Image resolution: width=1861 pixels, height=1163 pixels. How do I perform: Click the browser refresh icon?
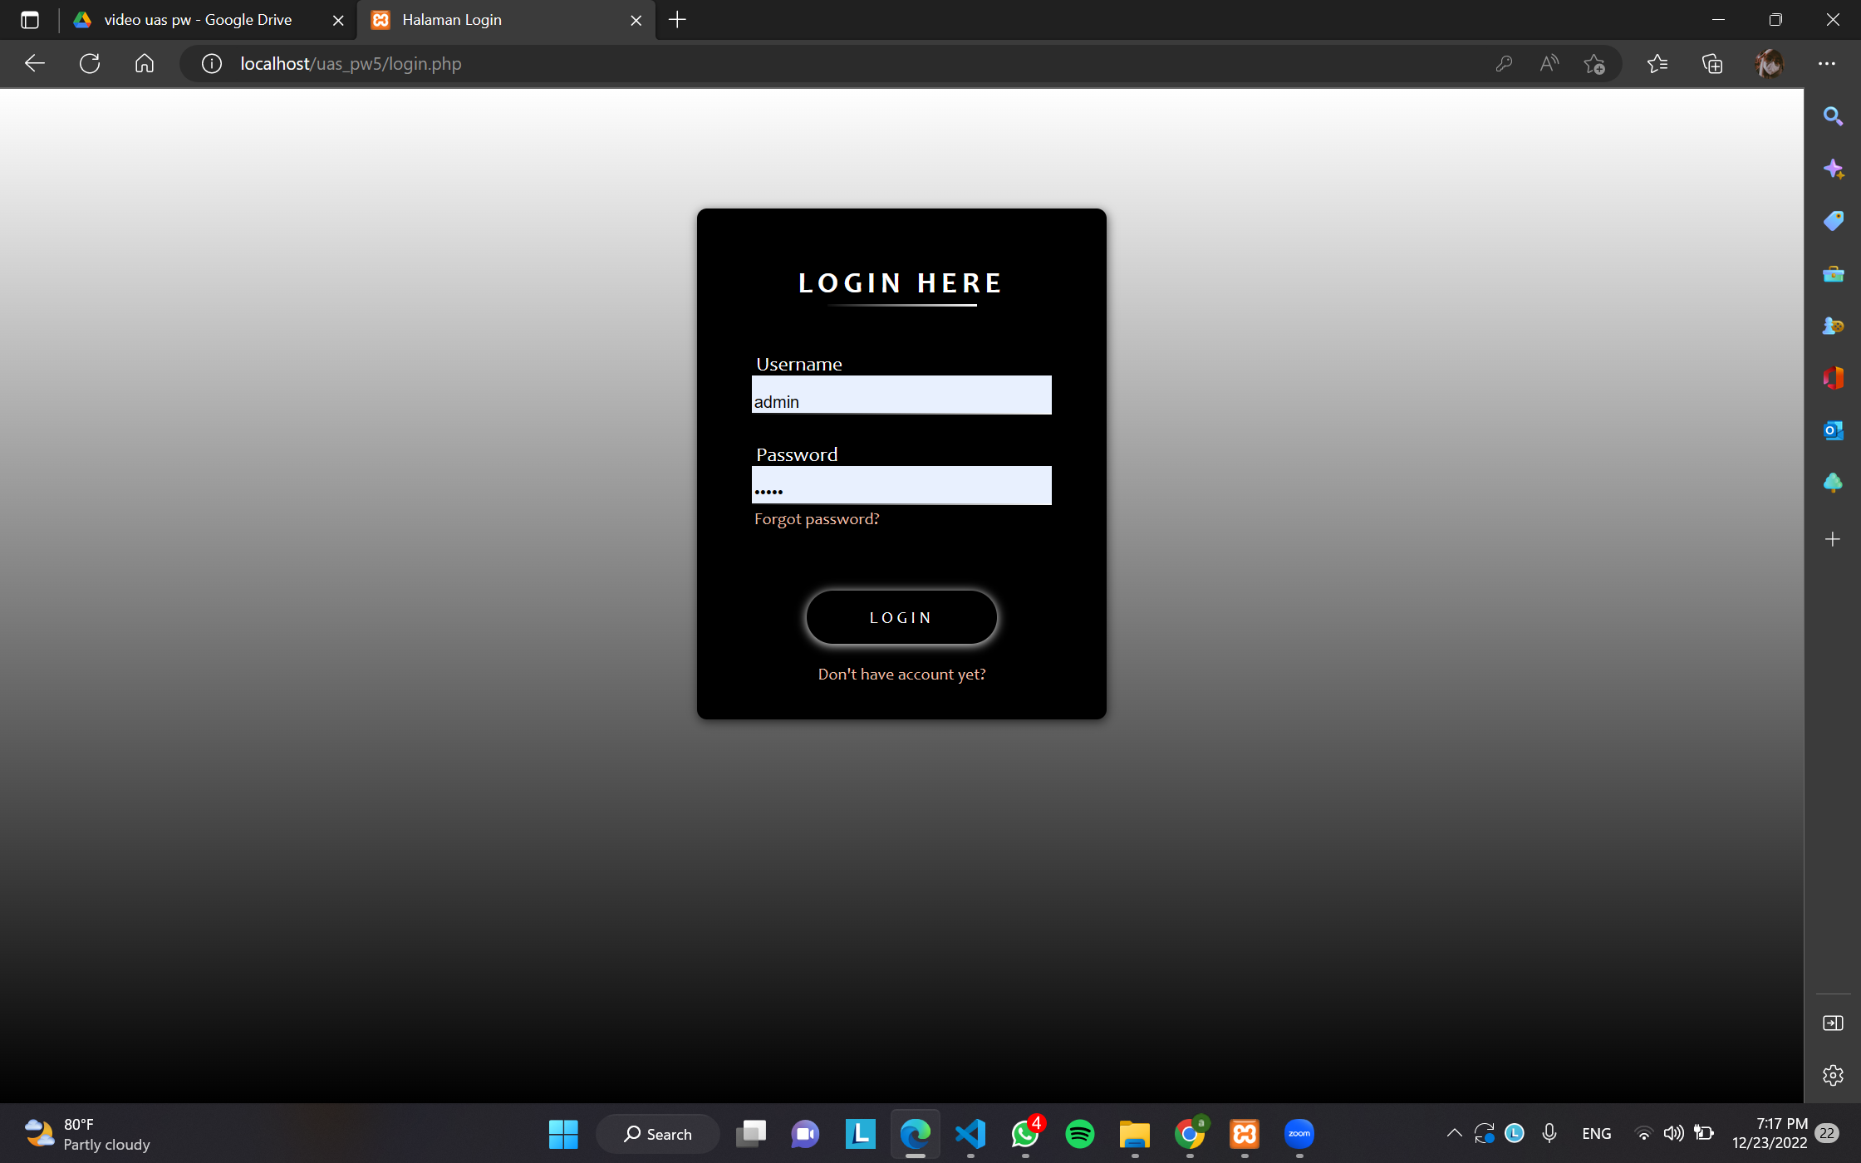click(x=90, y=64)
